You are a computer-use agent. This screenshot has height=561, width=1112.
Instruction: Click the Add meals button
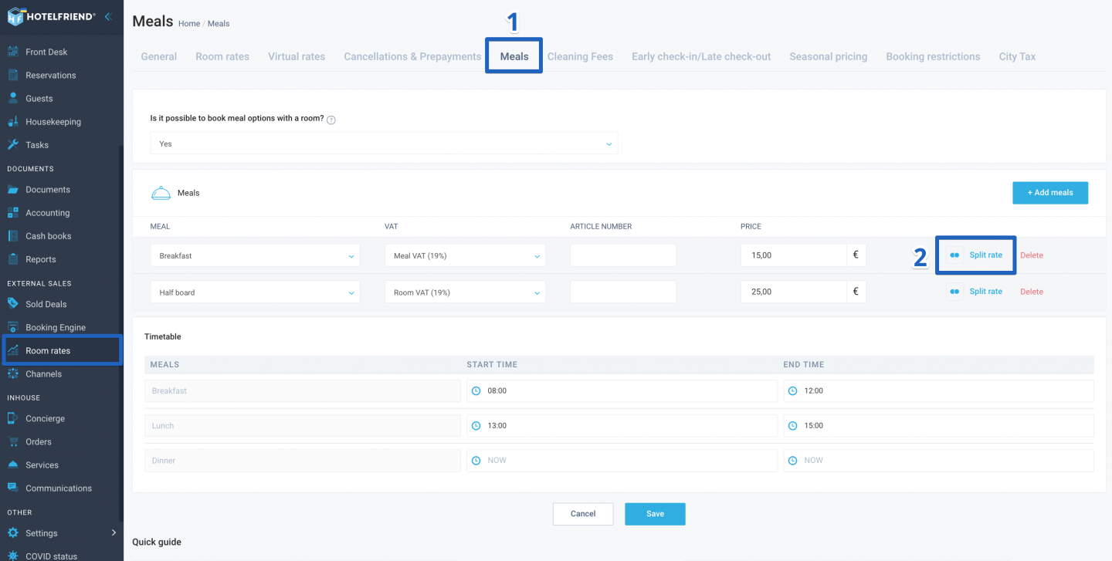(x=1050, y=192)
